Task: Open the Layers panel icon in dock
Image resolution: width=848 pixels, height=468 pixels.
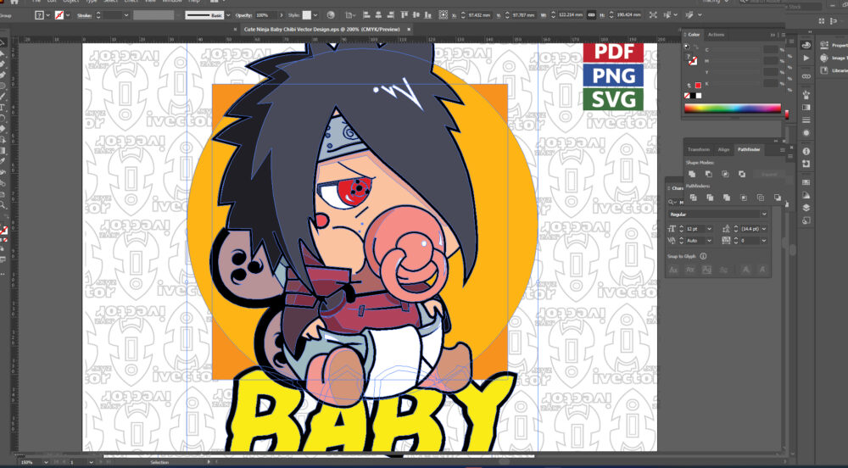Action: coord(806,208)
